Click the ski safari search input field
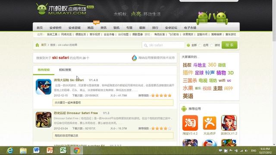Viewport: 276px width, 155px height. [x=163, y=45]
